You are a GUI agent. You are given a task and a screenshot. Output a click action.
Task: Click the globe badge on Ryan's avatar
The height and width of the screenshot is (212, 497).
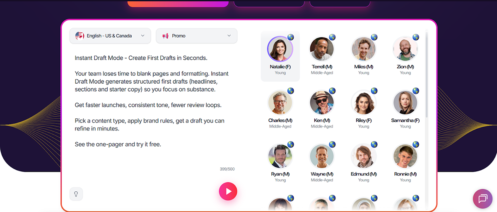click(x=291, y=145)
